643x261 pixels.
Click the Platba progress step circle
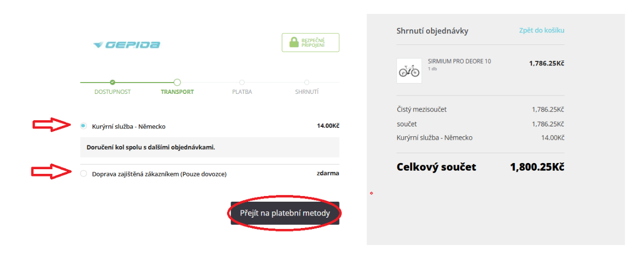242,82
